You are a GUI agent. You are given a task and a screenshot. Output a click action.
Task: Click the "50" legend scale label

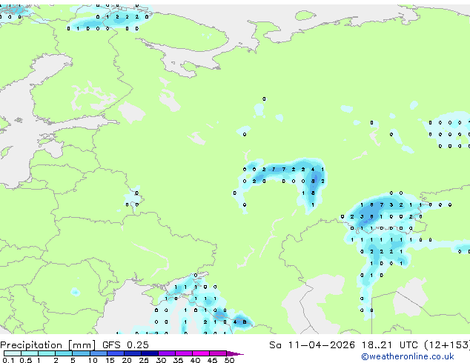click(x=229, y=360)
